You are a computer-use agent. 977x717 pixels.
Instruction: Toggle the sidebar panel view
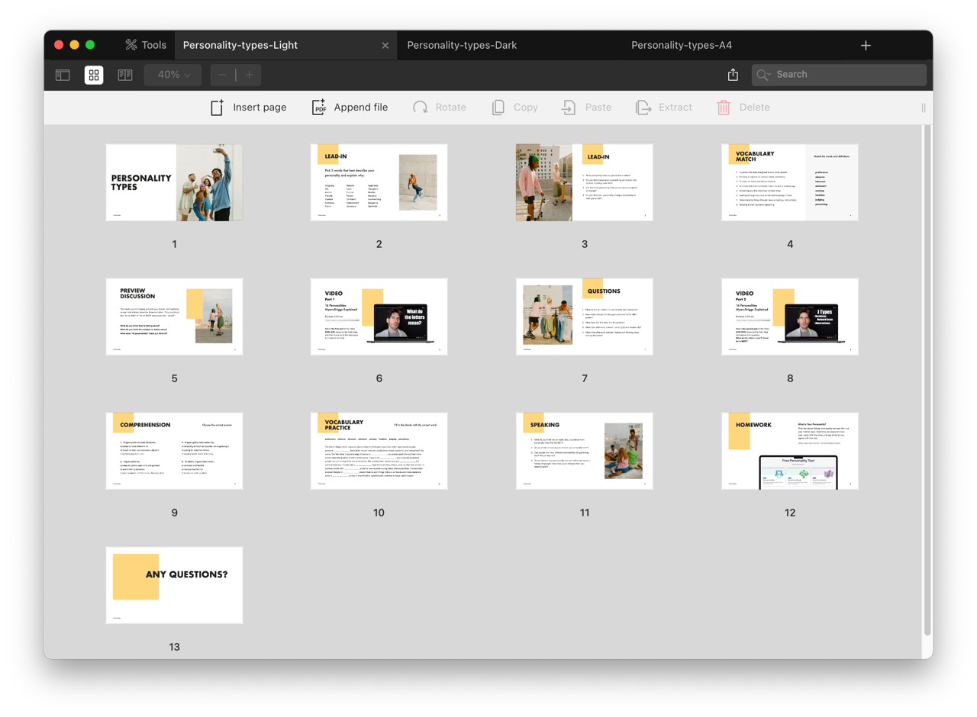tap(63, 75)
